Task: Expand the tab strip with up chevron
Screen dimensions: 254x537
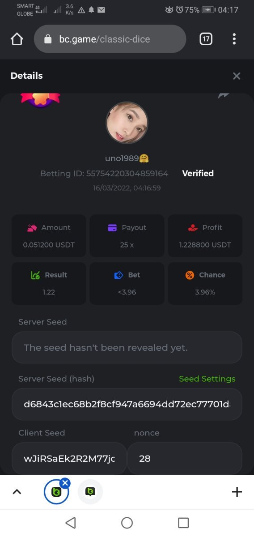Action: pyautogui.click(x=17, y=492)
